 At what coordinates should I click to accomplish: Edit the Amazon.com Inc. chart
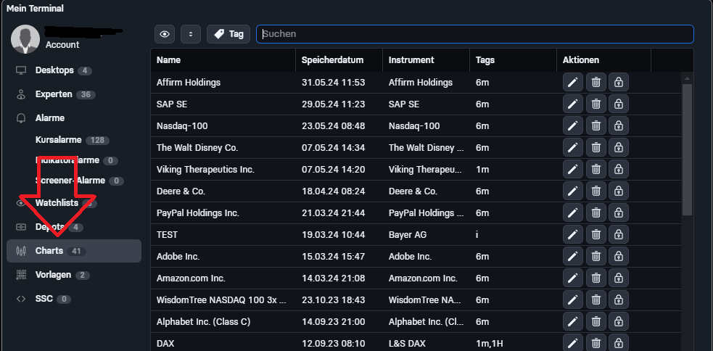(x=572, y=278)
